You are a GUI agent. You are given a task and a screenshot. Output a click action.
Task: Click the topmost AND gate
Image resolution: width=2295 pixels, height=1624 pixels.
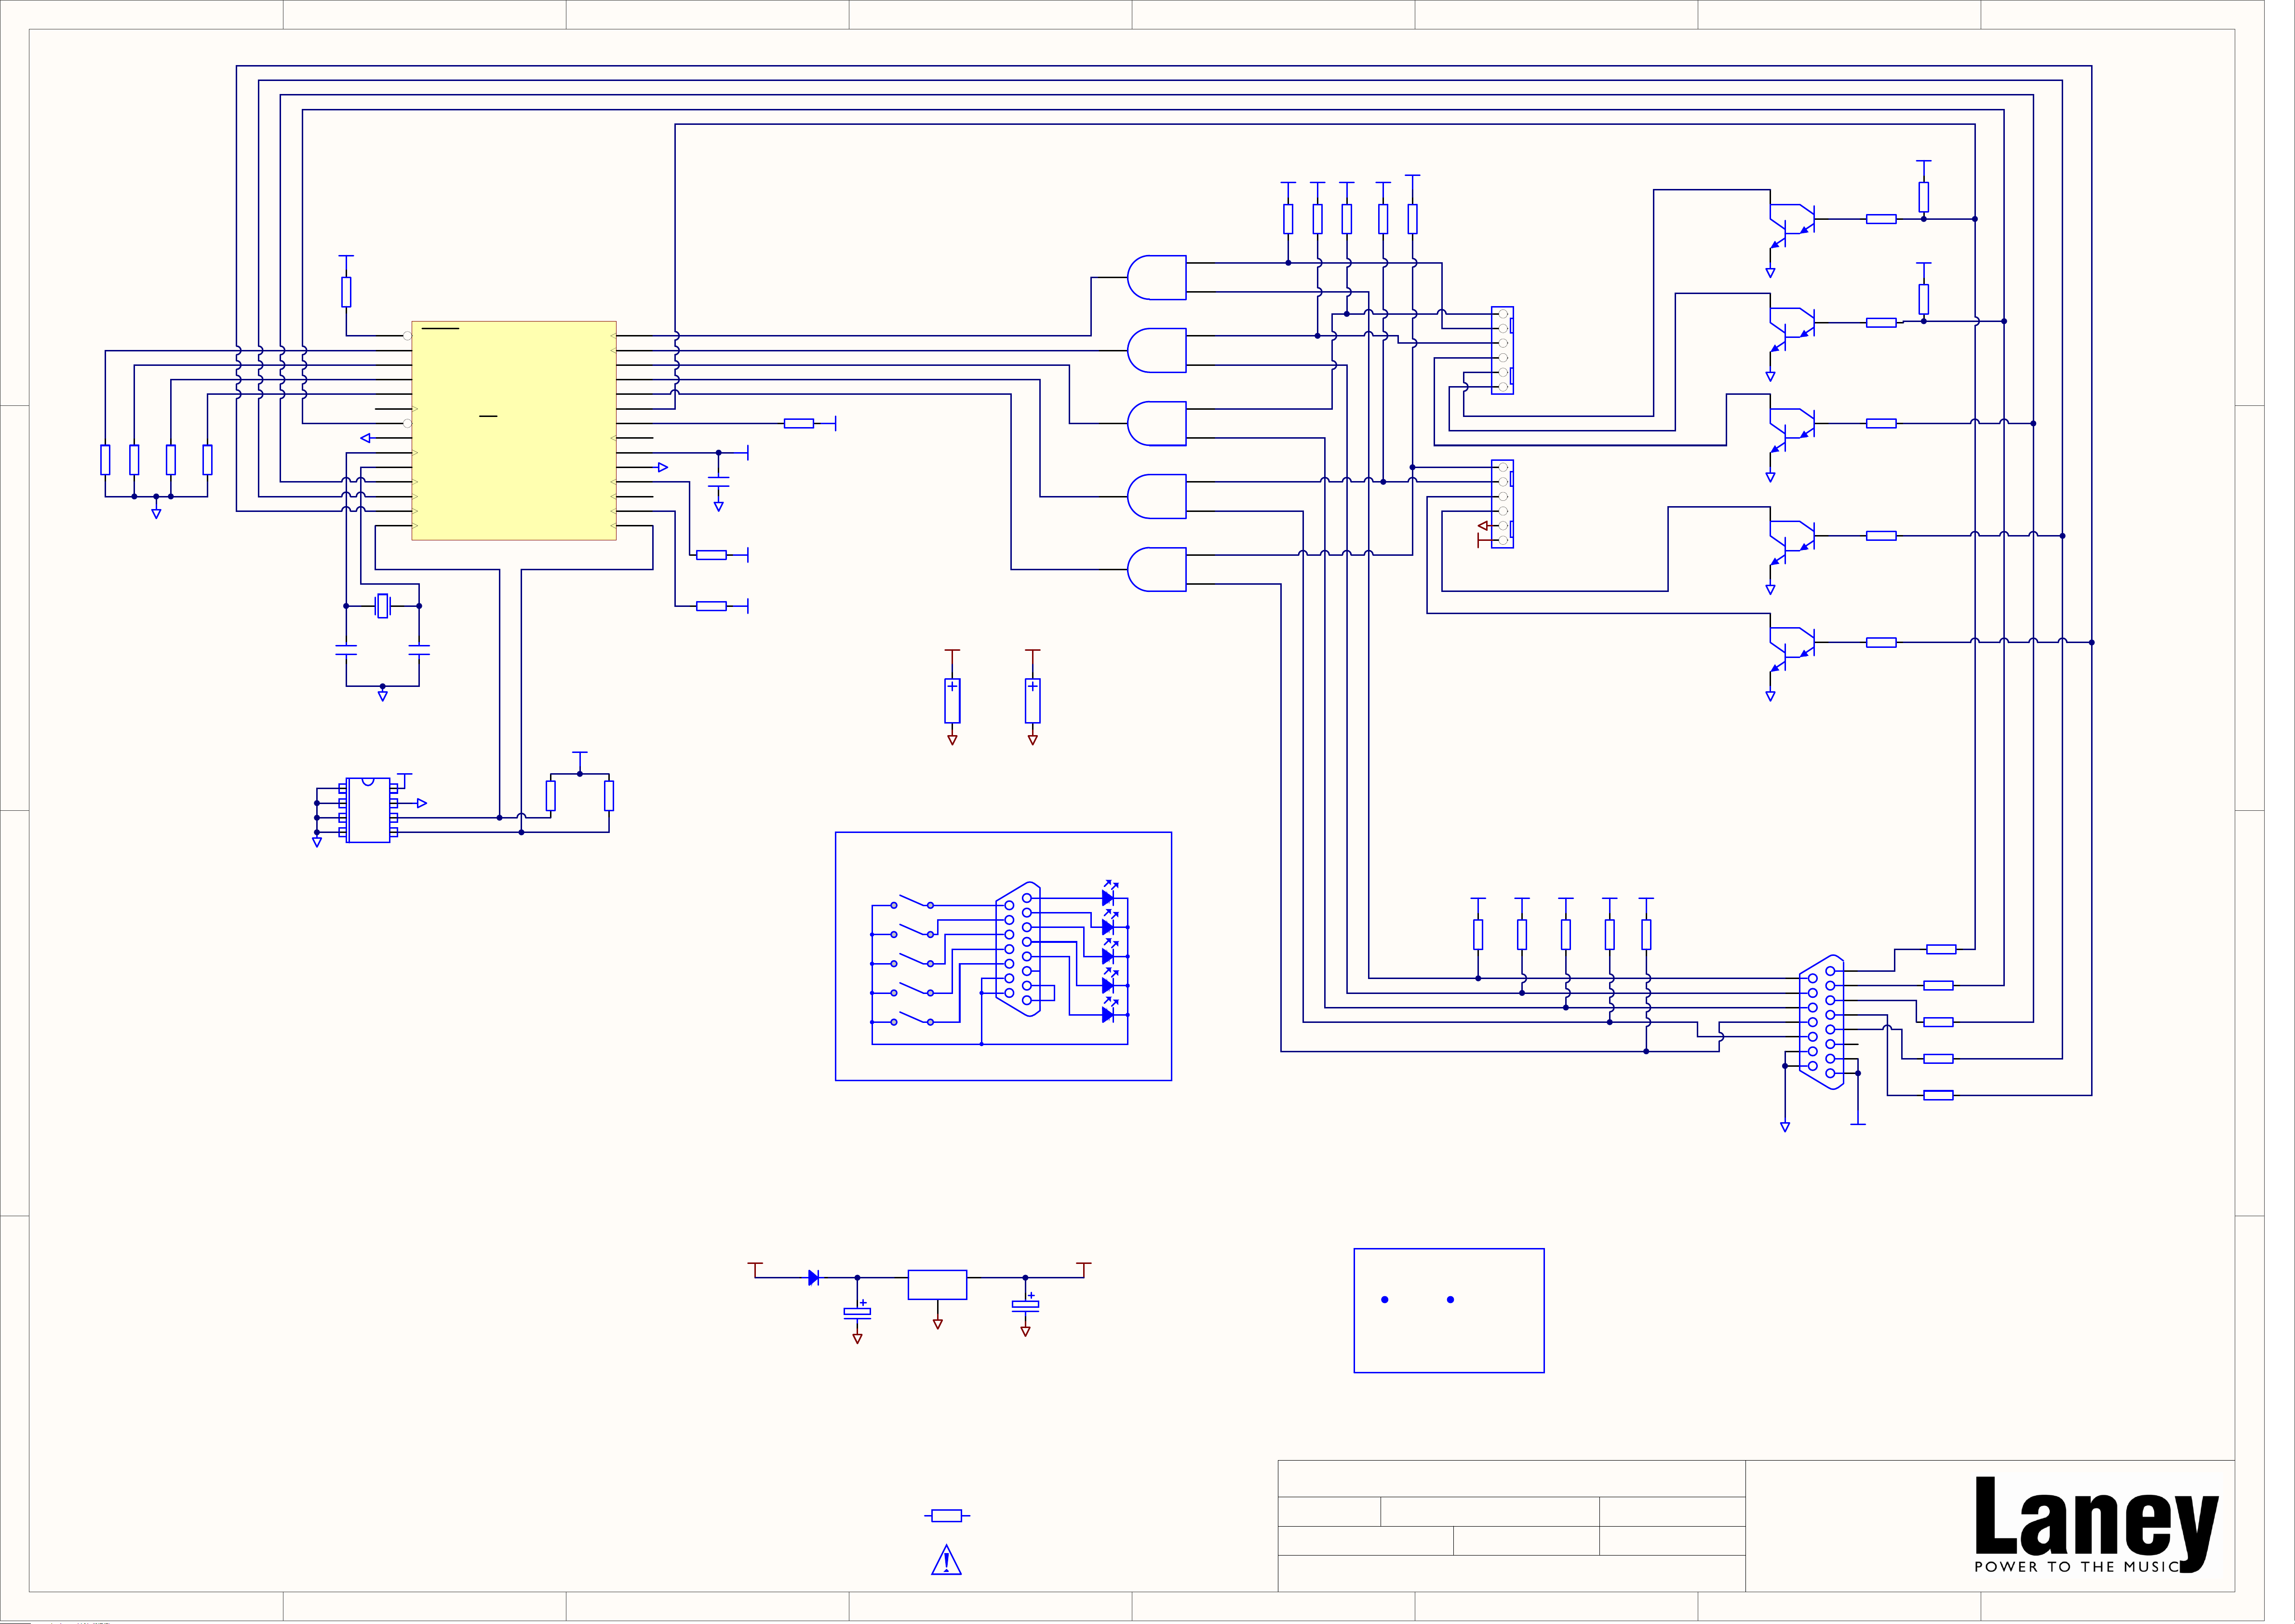[1157, 278]
